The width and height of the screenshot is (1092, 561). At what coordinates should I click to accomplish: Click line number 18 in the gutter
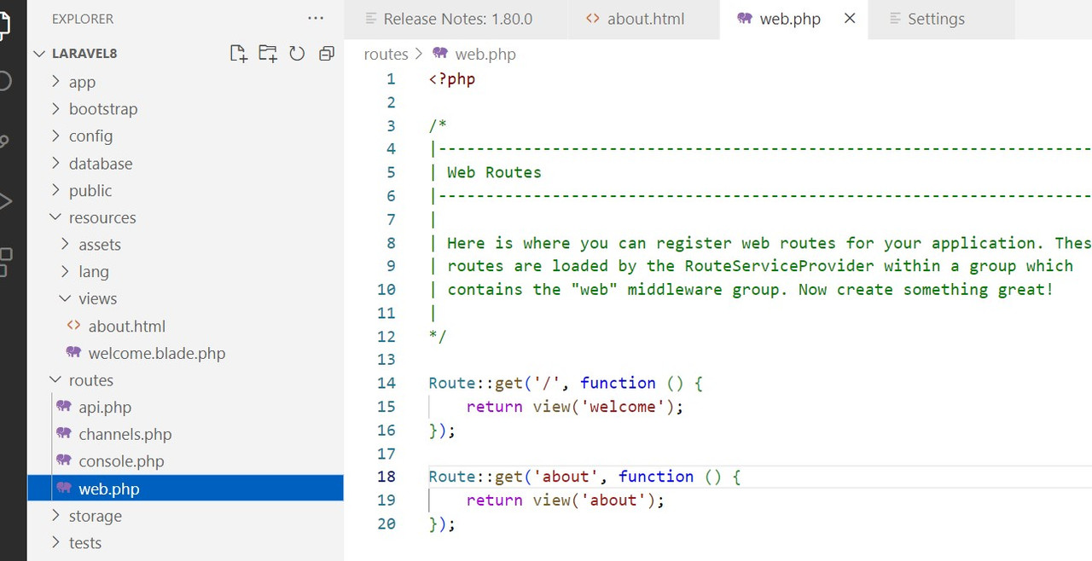click(x=386, y=477)
